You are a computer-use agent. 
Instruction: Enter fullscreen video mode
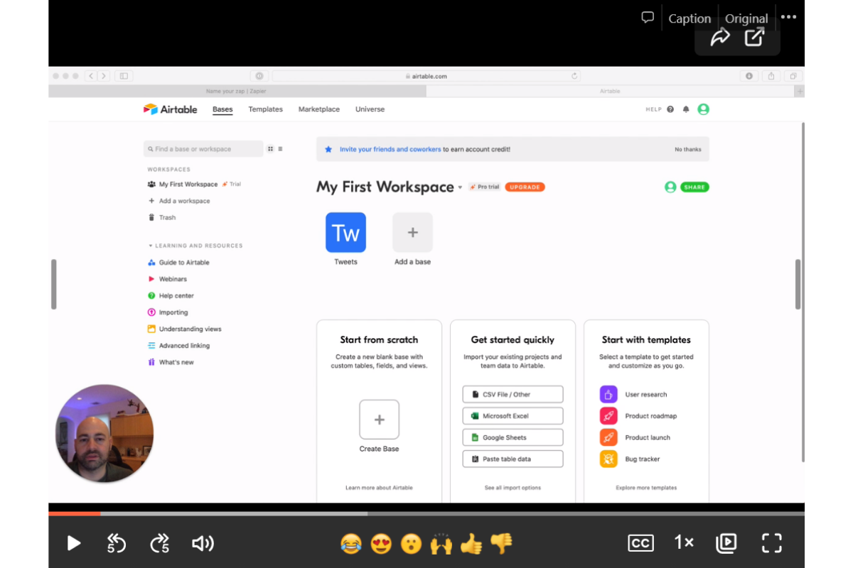(x=771, y=543)
